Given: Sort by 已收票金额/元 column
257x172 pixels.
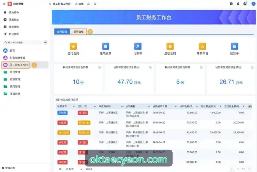Looking at the screenshot, I should point(220,107).
